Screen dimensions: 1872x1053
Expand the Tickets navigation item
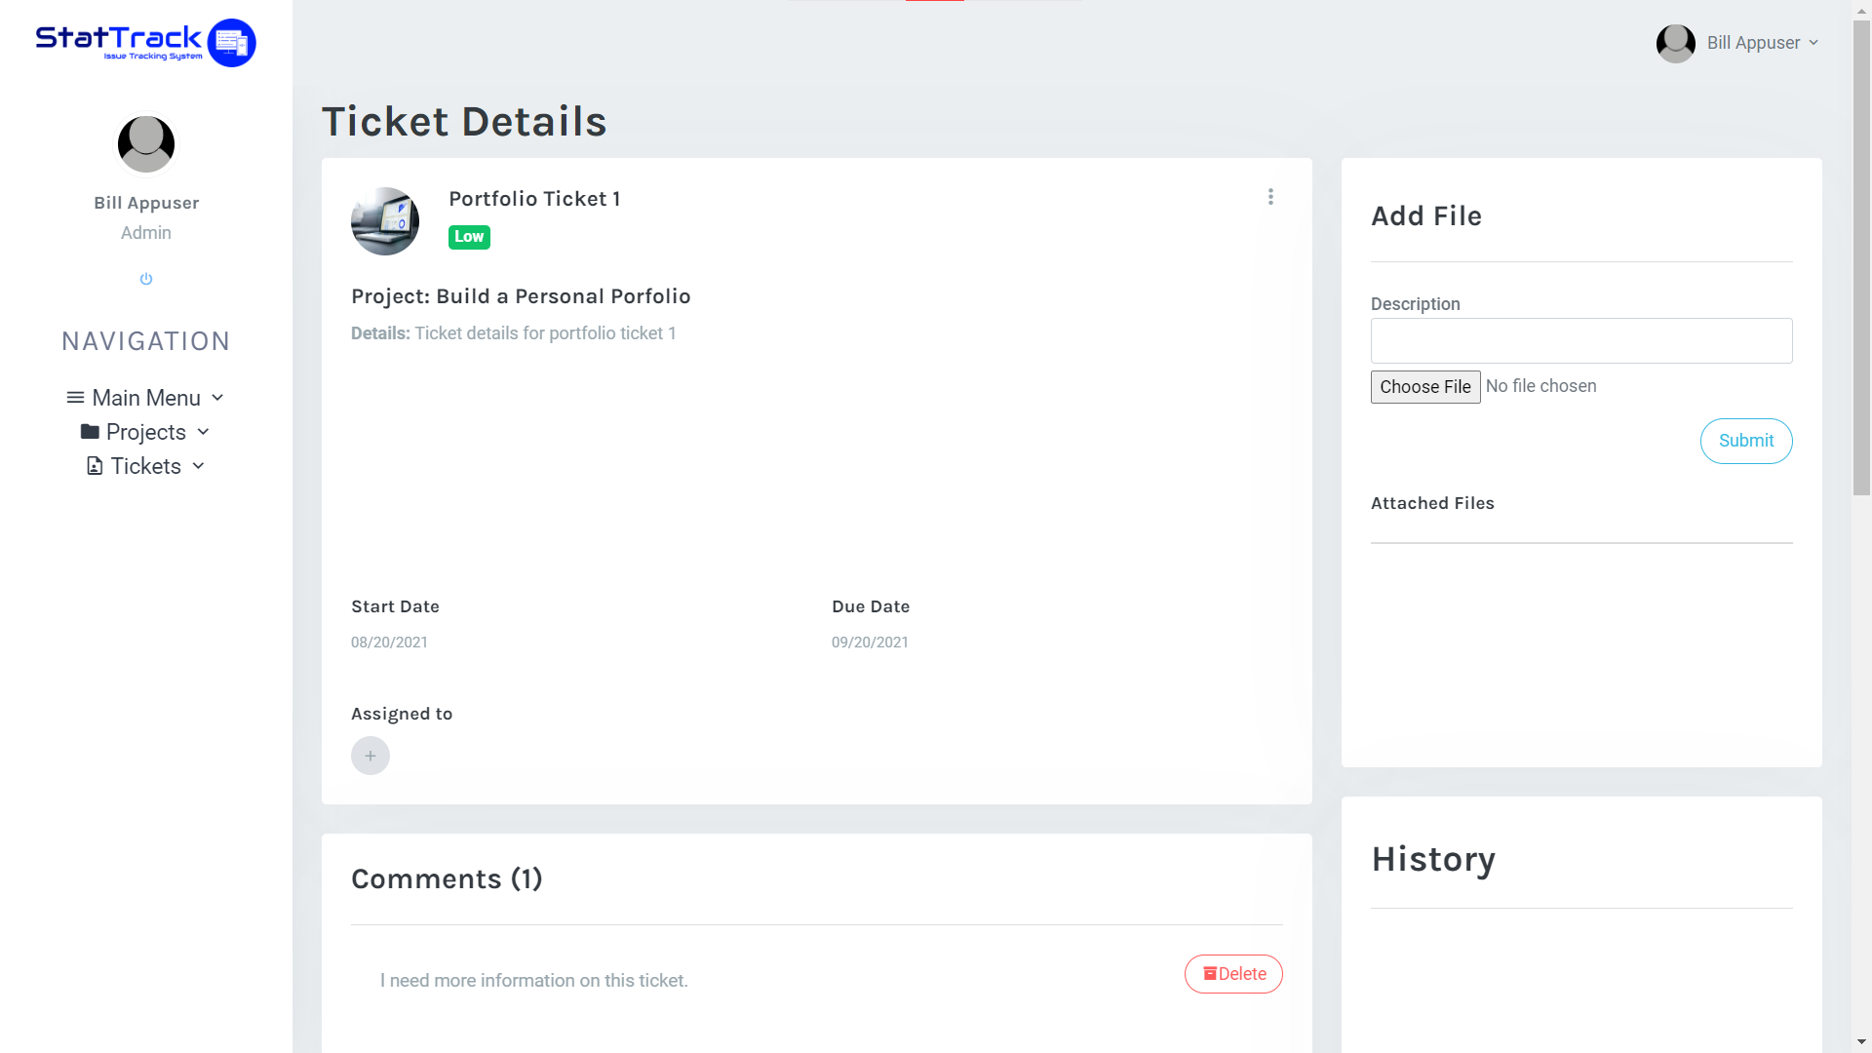(x=146, y=466)
